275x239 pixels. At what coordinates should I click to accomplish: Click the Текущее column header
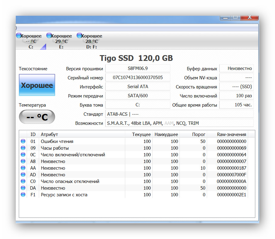click(139, 134)
